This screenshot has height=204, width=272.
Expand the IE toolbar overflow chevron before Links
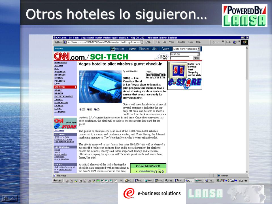pos(223,41)
